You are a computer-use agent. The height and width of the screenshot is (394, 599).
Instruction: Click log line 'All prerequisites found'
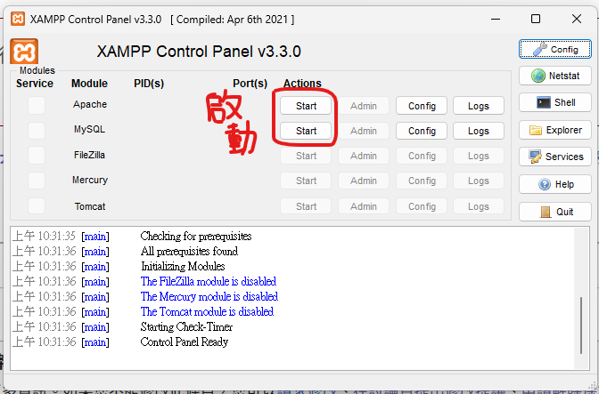click(190, 251)
